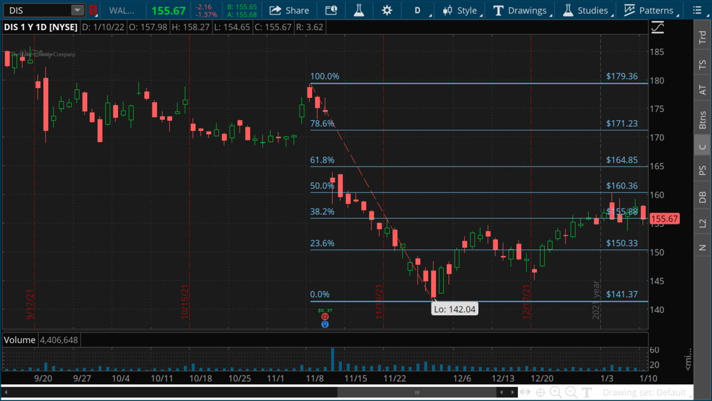Screen dimensions: 712x401
Task: Click the Share button
Action: point(290,10)
